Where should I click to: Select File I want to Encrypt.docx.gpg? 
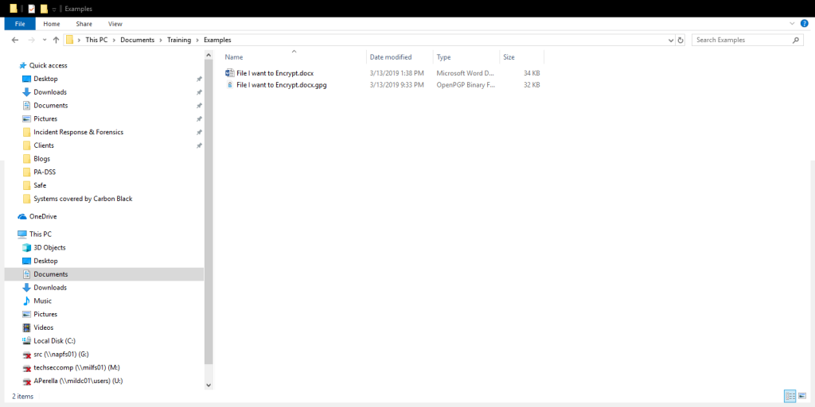click(x=281, y=84)
